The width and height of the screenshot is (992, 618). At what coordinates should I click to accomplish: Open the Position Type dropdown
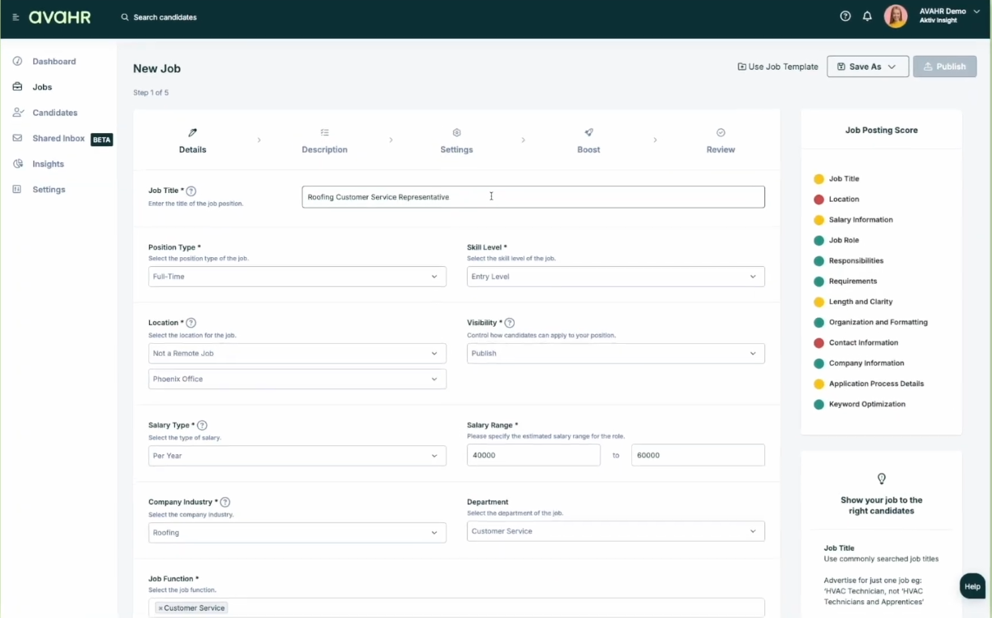click(297, 277)
